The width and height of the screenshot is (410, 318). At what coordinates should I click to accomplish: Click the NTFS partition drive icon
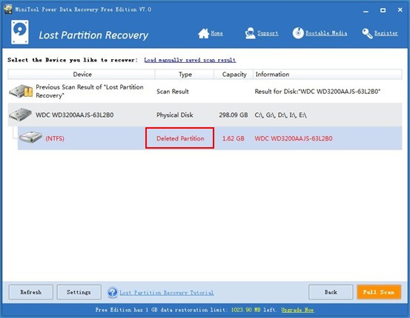[30, 138]
